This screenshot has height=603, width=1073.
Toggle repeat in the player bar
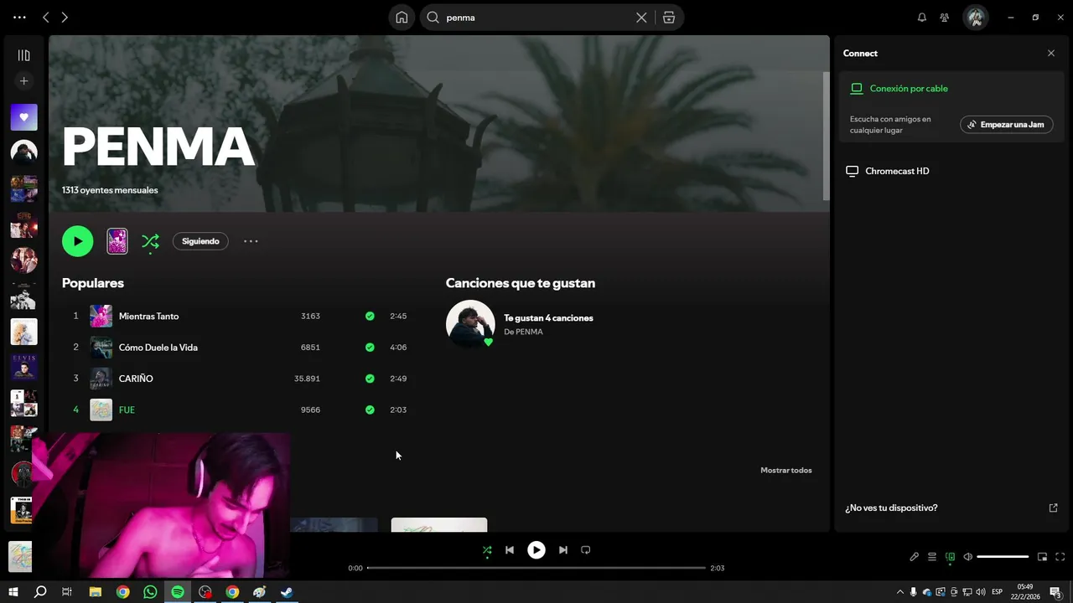pos(586,550)
